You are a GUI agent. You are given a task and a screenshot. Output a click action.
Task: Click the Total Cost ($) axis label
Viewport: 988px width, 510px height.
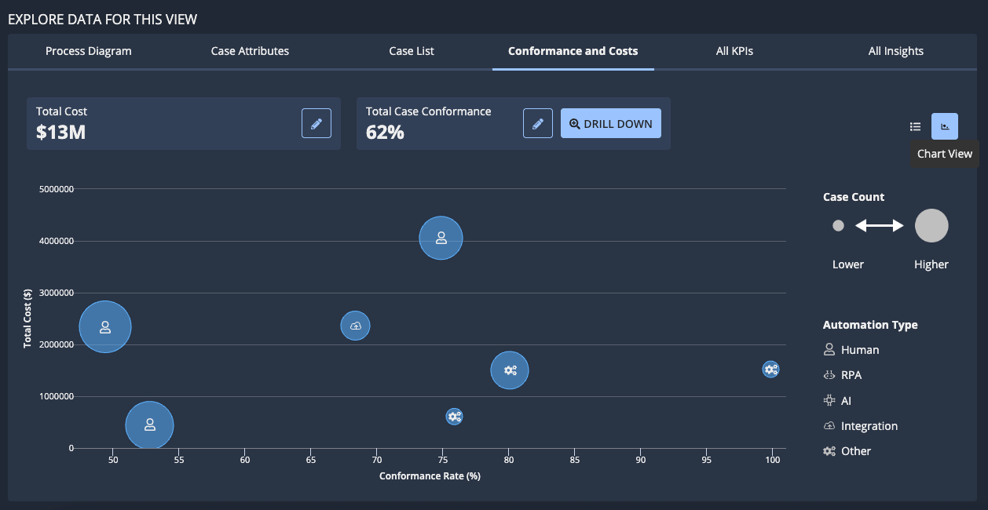point(27,319)
